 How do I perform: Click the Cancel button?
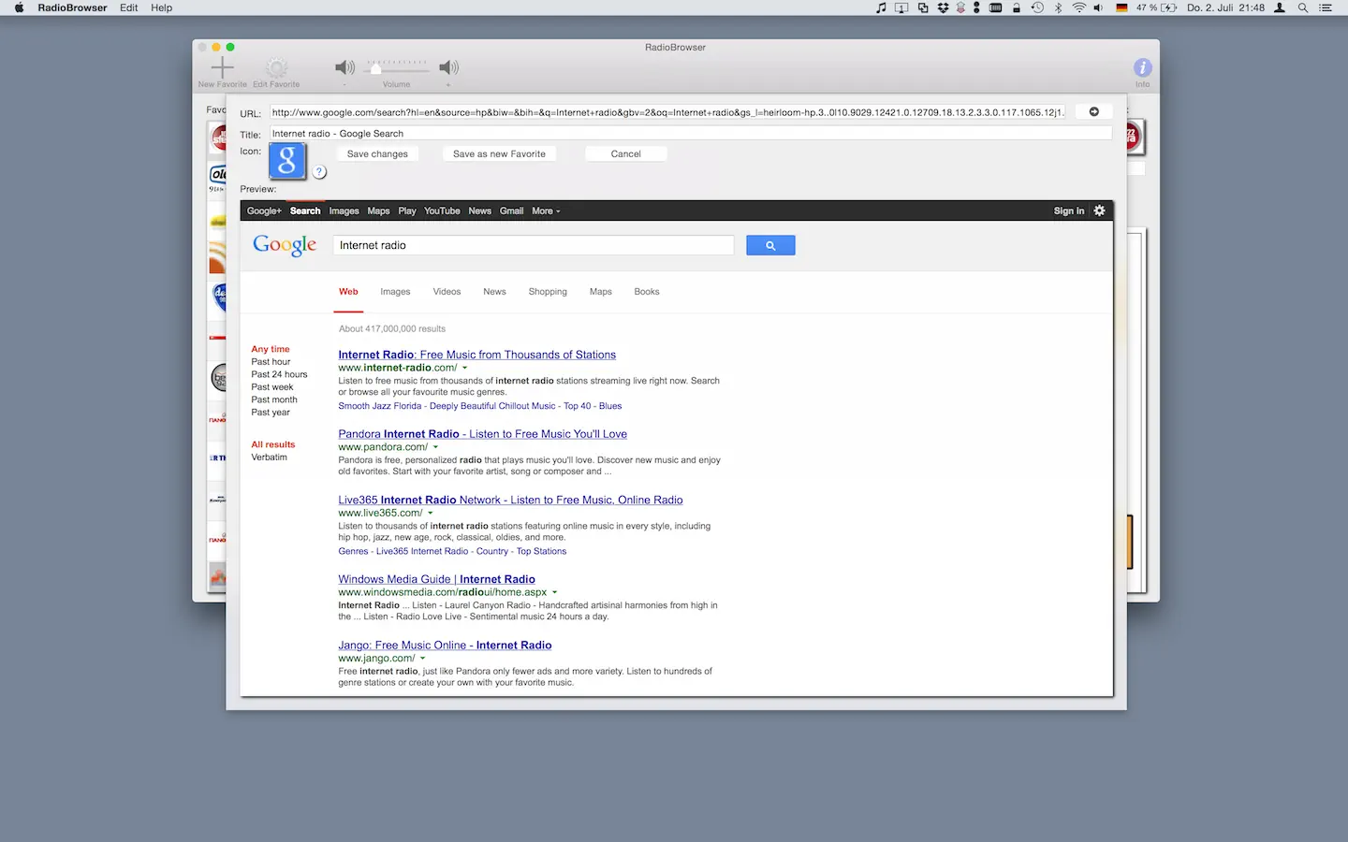point(626,153)
